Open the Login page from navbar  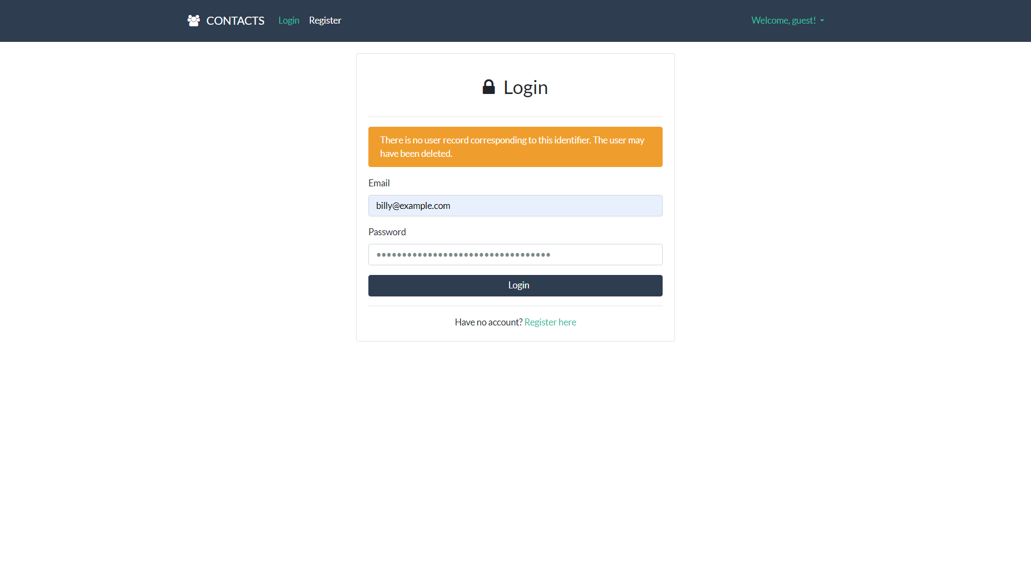point(288,20)
